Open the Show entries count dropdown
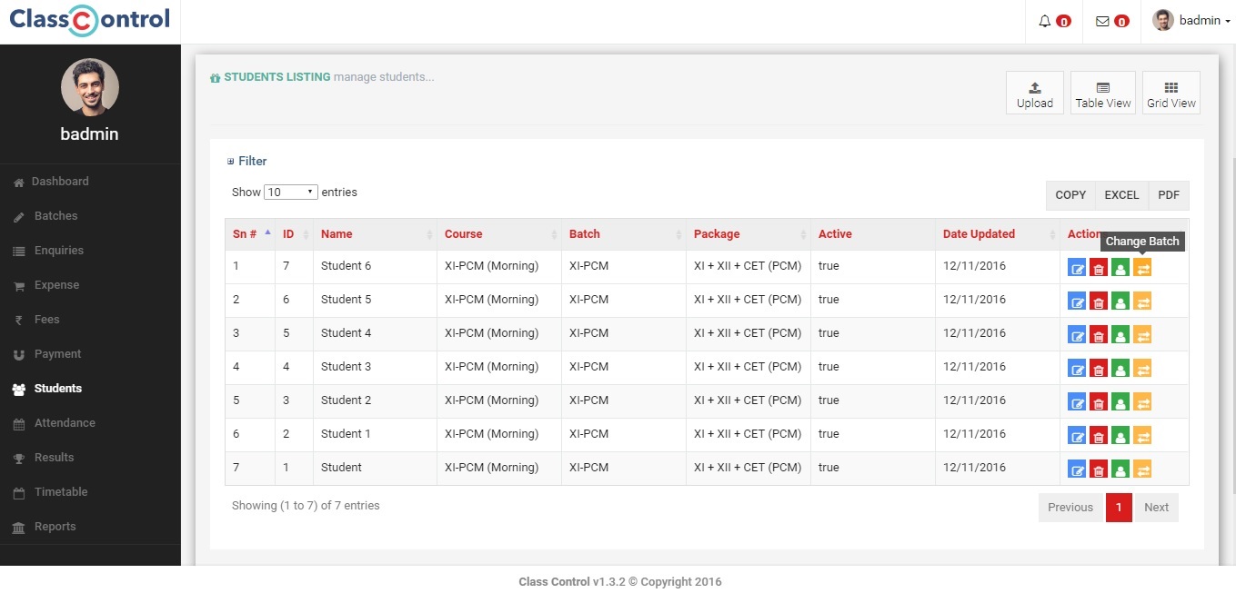This screenshot has width=1236, height=593. click(x=291, y=193)
